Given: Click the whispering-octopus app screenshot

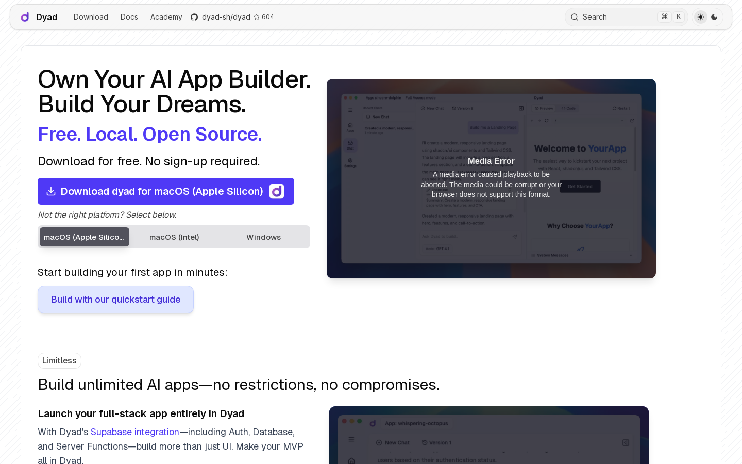Looking at the screenshot, I should pyautogui.click(x=489, y=435).
